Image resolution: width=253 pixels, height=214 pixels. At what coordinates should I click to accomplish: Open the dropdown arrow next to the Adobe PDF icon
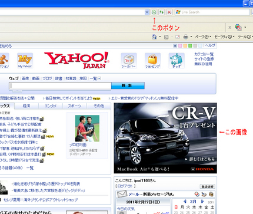245,27
